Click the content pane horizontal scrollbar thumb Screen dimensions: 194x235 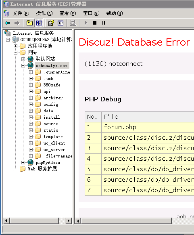(126, 221)
